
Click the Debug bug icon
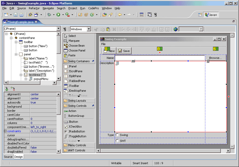49,15
